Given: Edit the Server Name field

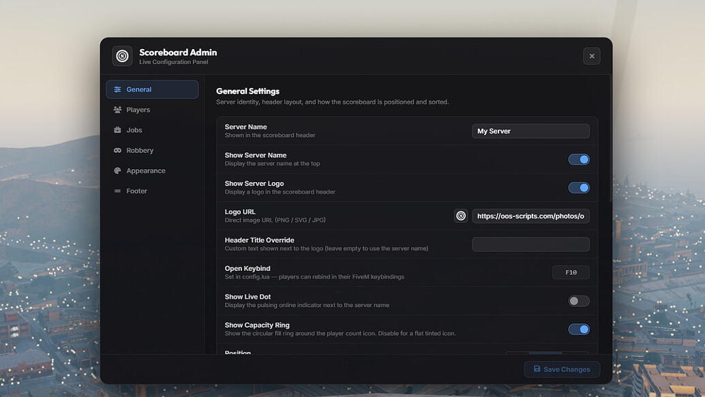Looking at the screenshot, I should (x=530, y=131).
